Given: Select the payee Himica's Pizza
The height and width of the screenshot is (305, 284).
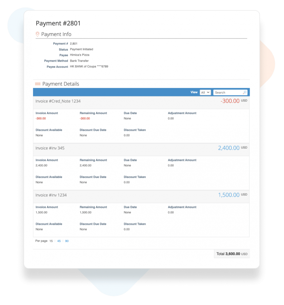Looking at the screenshot, I should tap(80, 55).
